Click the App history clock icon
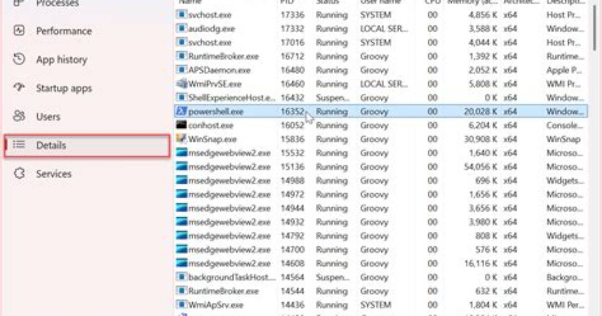Screen dimensions: 602x316 [x=19, y=59]
